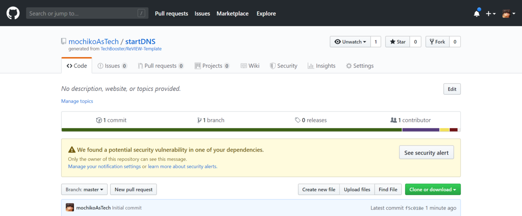Click the branch icon next to 1 branch
Screen dimensions: 522x216
click(199, 120)
